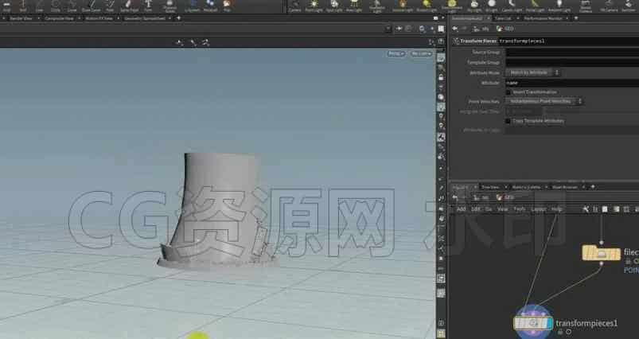
Task: Add a new tab beside Asset Browser
Action: (593, 187)
